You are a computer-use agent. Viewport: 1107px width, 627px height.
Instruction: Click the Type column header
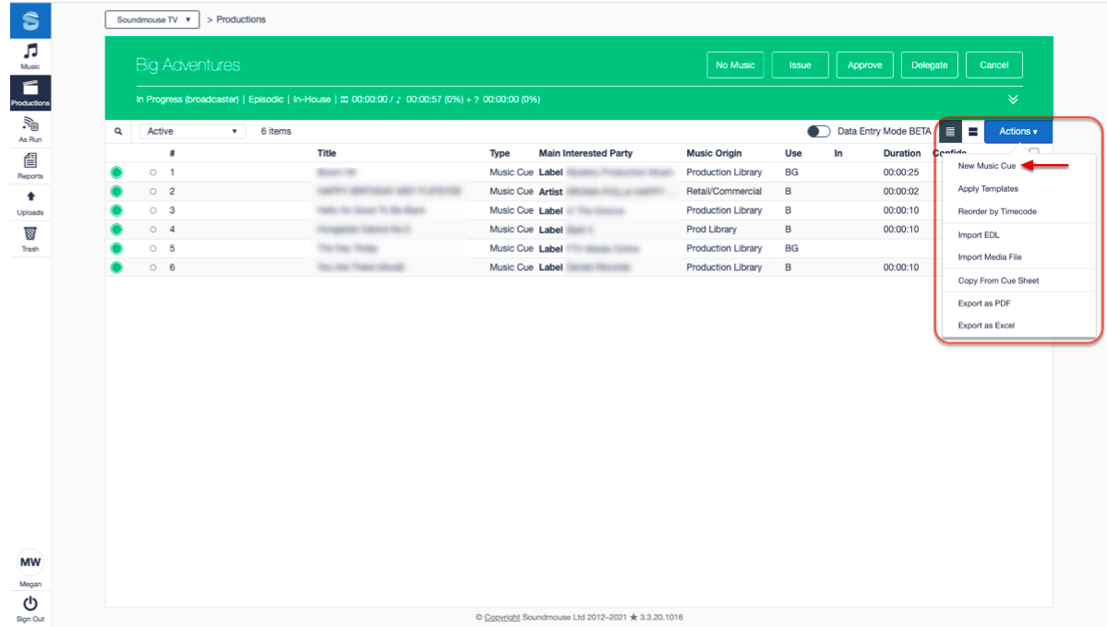[x=499, y=153]
